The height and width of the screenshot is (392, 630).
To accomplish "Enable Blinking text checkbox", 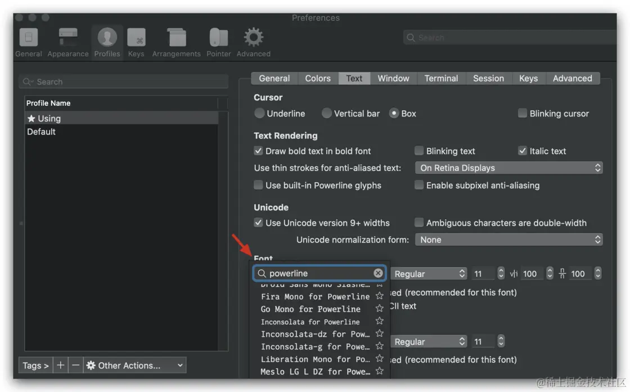I will 419,151.
